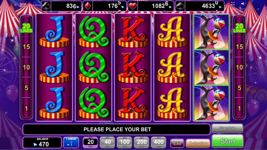Toggle fullscreen mode icon
267x150 pixels.
[x=233, y=4]
